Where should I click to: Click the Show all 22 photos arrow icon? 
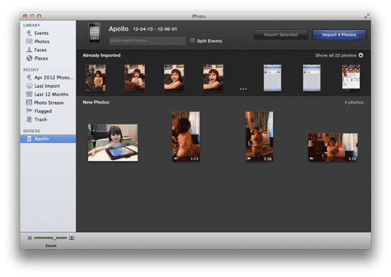361,55
